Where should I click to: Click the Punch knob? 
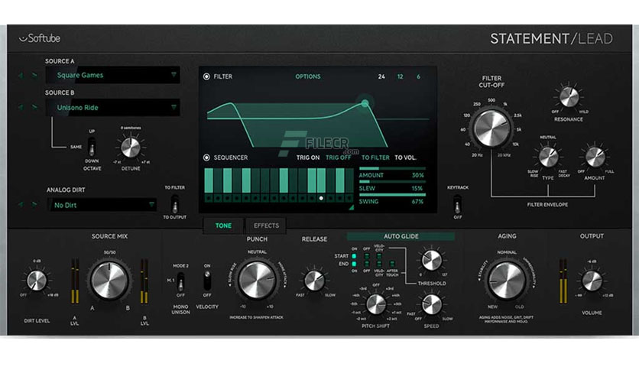click(x=257, y=281)
